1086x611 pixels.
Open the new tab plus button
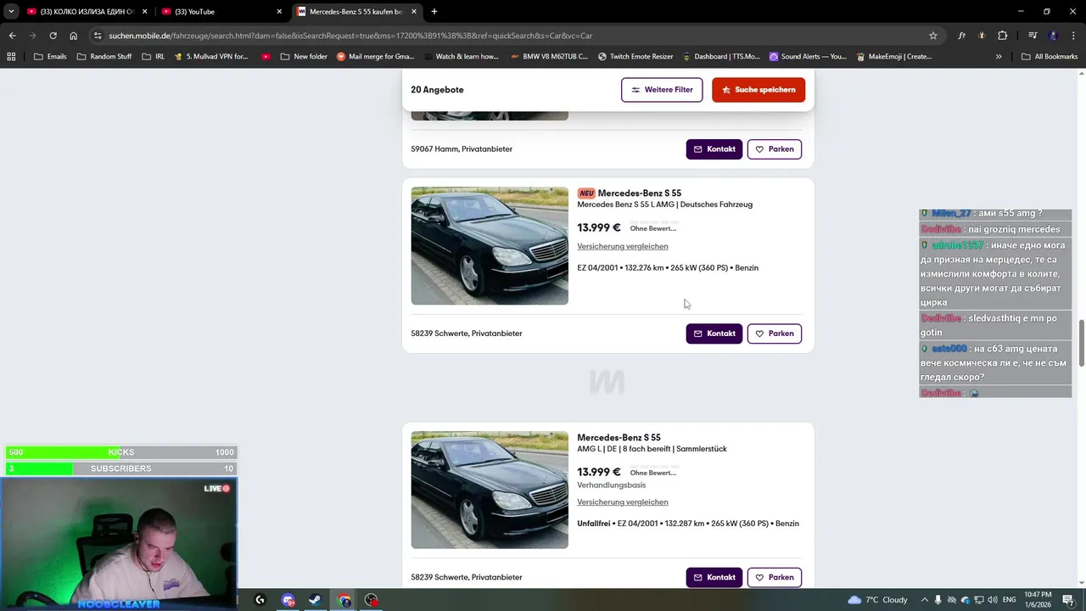click(434, 12)
